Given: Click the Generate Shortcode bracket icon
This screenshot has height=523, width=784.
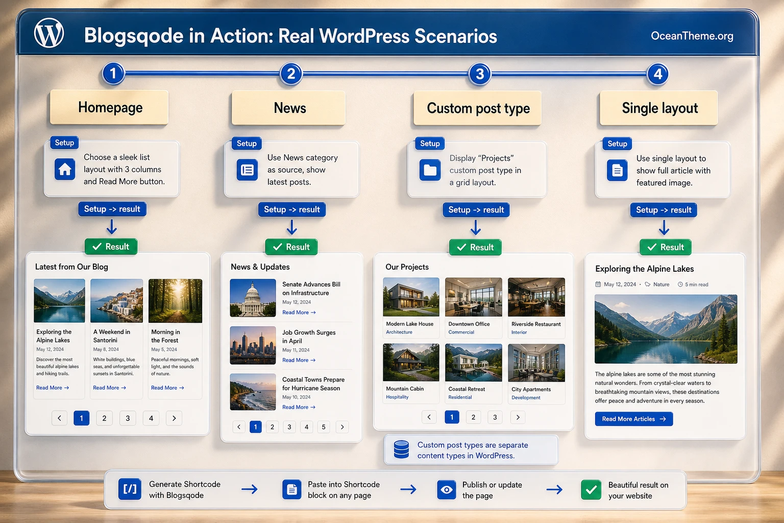Looking at the screenshot, I should 130,489.
